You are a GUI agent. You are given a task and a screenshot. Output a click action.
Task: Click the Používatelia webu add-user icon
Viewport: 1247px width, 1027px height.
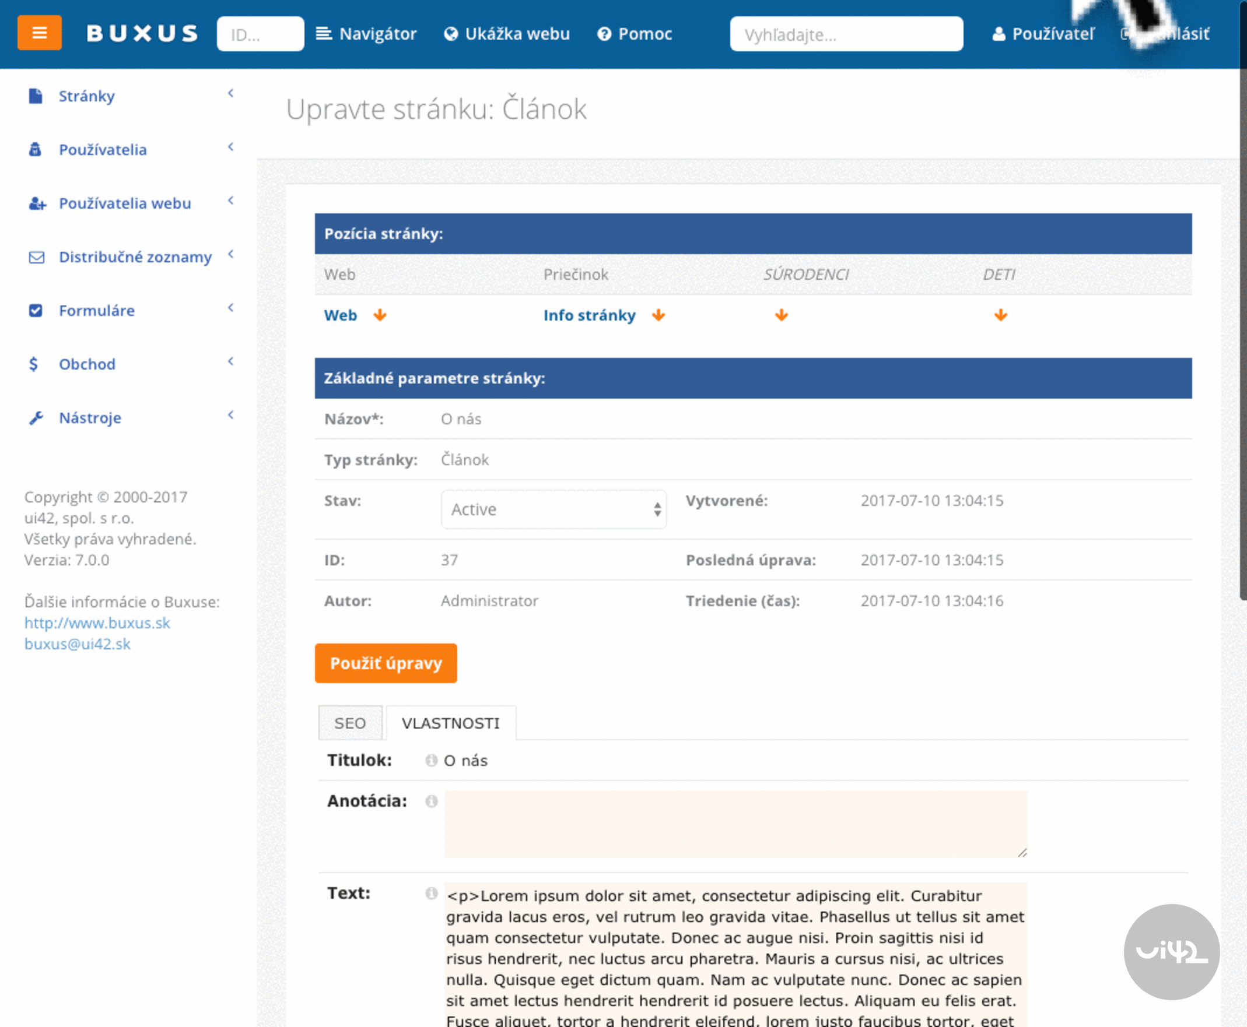point(37,203)
